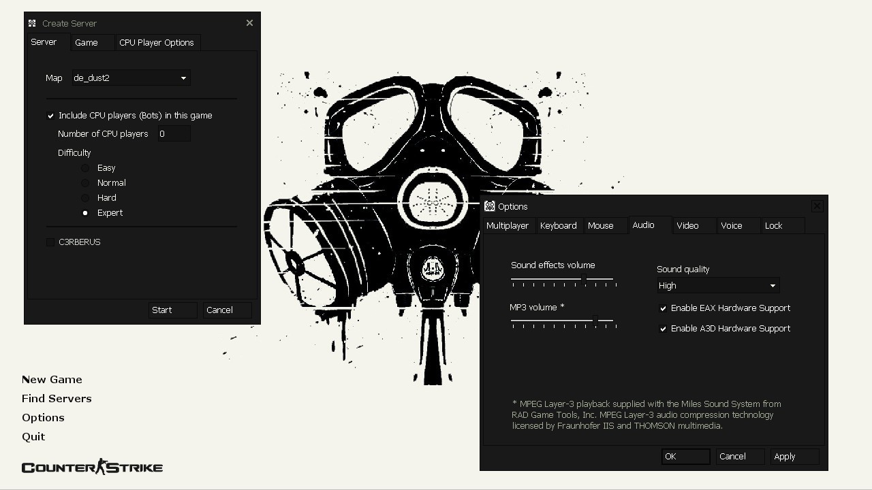Click the Create Server title bar icon
The width and height of the screenshot is (872, 490).
tap(31, 22)
